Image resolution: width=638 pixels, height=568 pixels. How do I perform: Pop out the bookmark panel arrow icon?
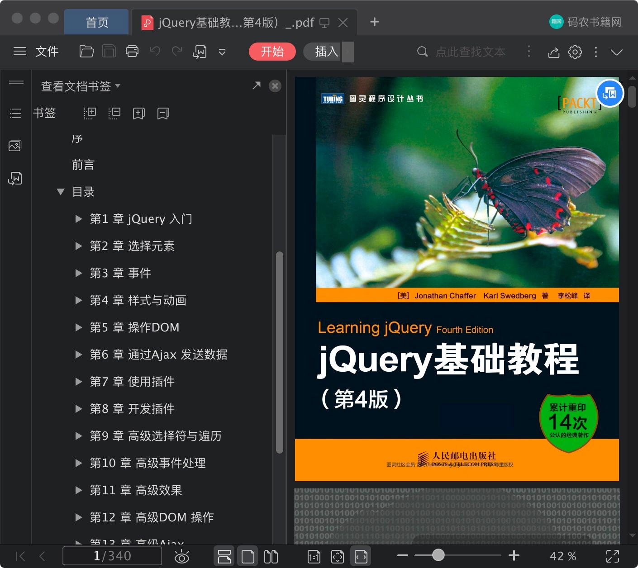pyautogui.click(x=256, y=85)
